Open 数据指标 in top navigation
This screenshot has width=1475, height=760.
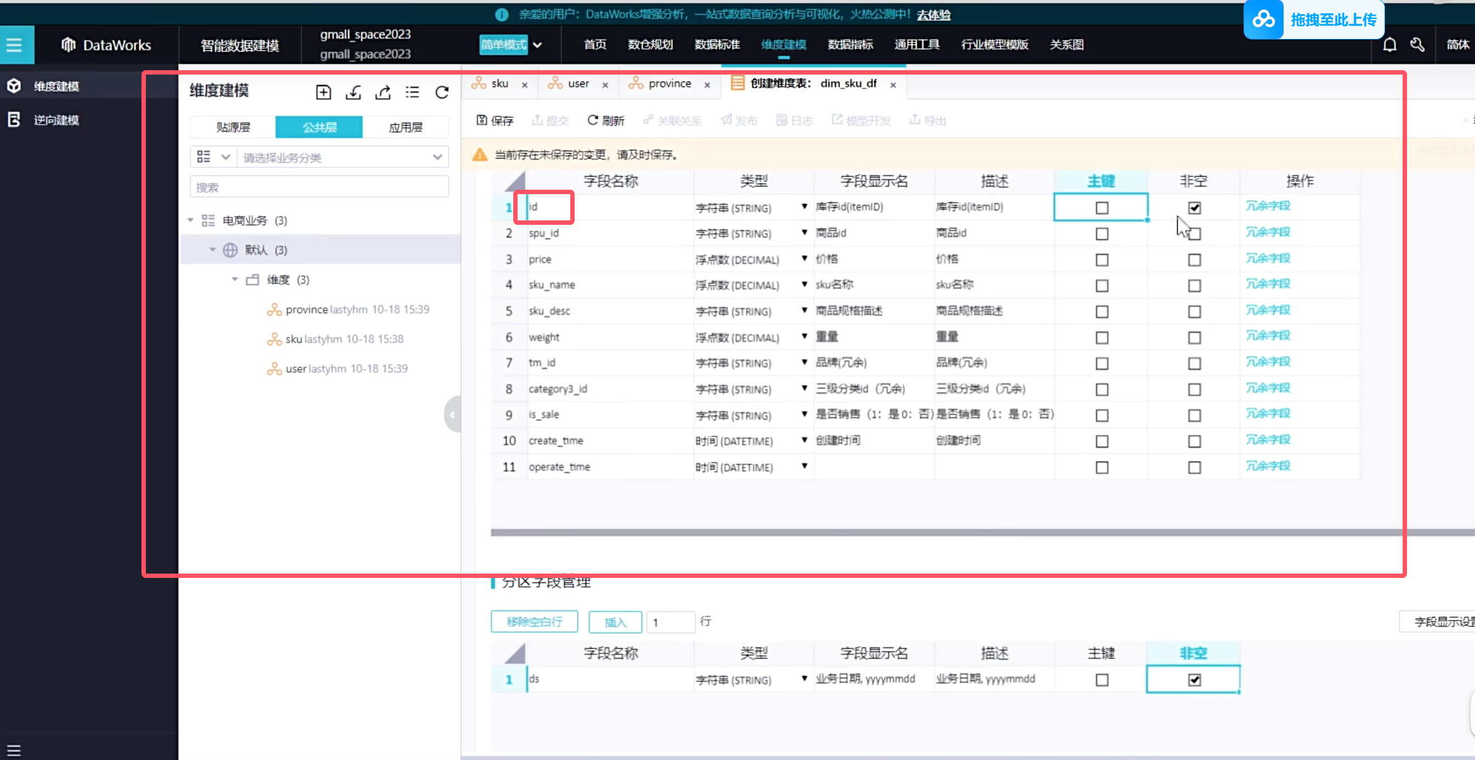click(850, 44)
